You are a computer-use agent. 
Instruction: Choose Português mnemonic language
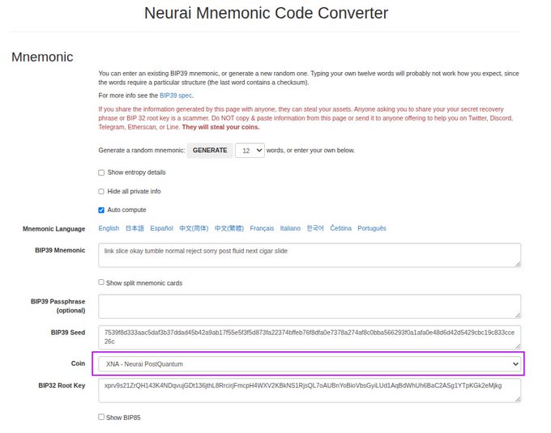(372, 229)
